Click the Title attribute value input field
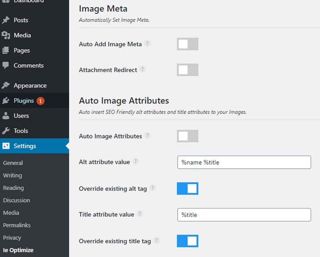 (x=244, y=215)
